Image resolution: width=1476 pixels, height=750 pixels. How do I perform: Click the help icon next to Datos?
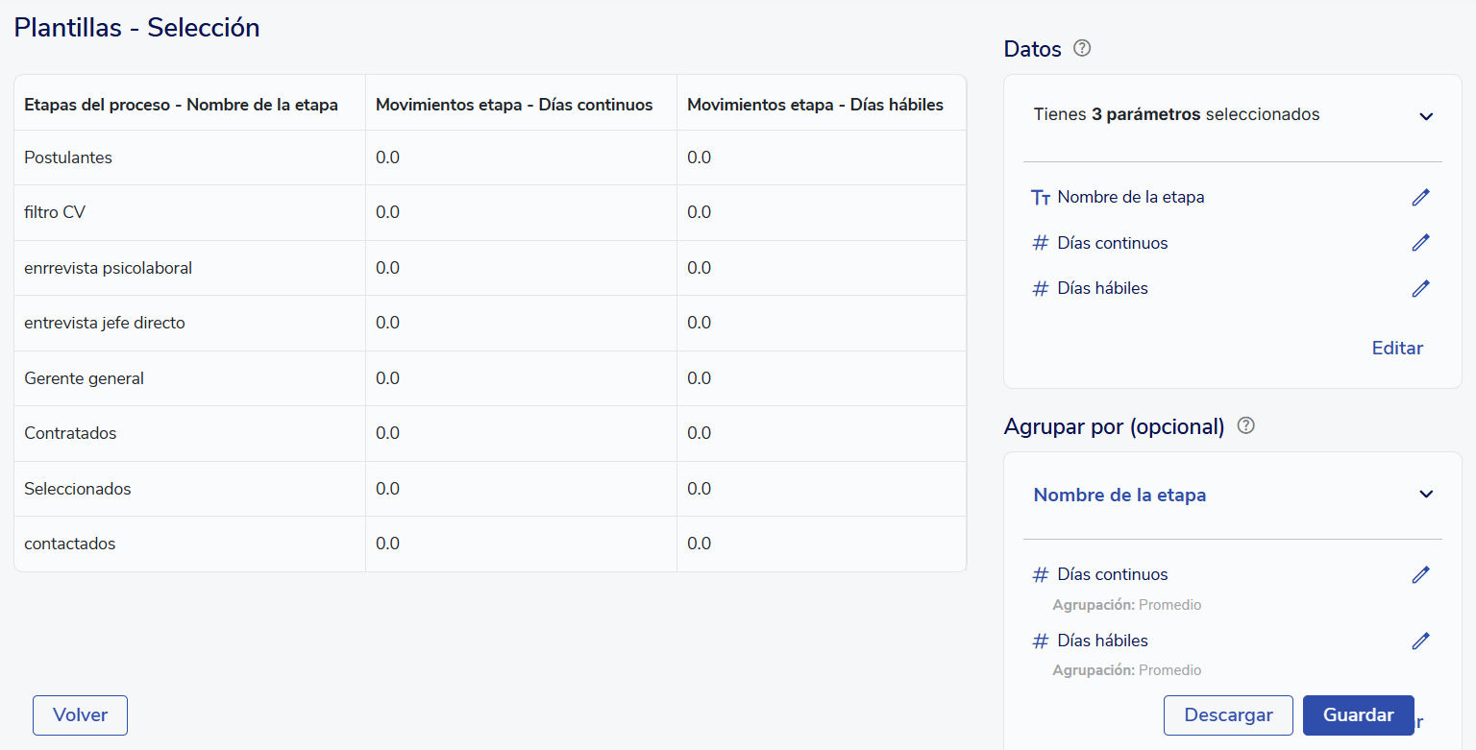pos(1082,48)
